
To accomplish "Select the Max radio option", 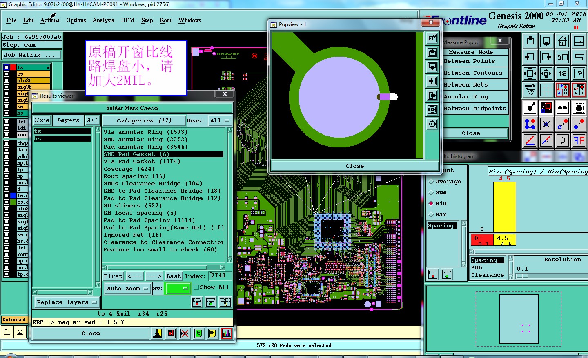I will click(431, 215).
